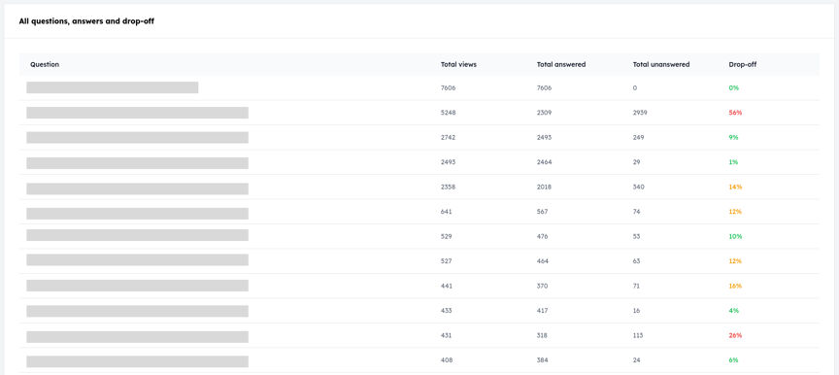This screenshot has height=375, width=839.
Task: Click the green 1% drop-off value
Action: tap(733, 162)
